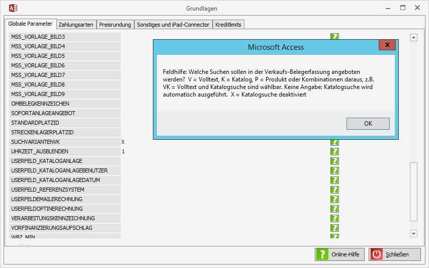The height and width of the screenshot is (268, 429).
Task: Click the STRECKENLAGERPLATZID parameter row
Action: point(65,132)
